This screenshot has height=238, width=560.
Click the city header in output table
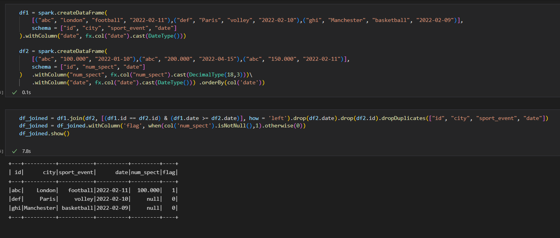(49, 173)
